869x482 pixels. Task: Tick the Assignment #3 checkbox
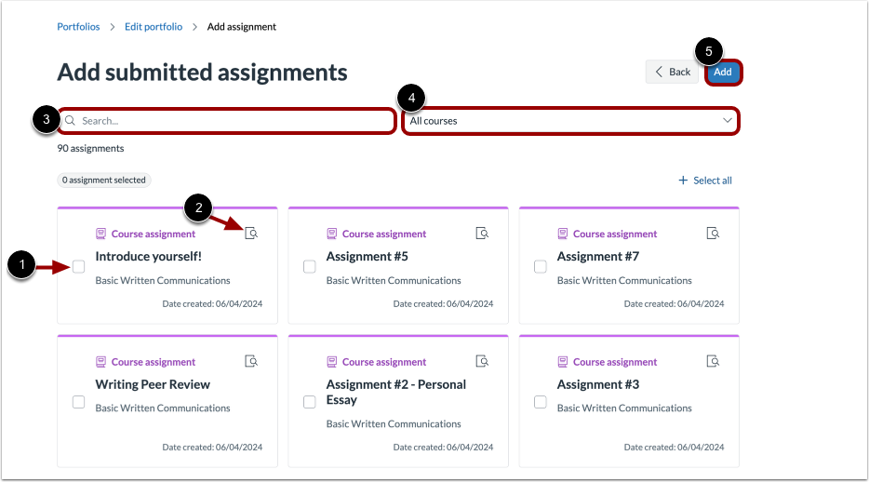click(541, 402)
